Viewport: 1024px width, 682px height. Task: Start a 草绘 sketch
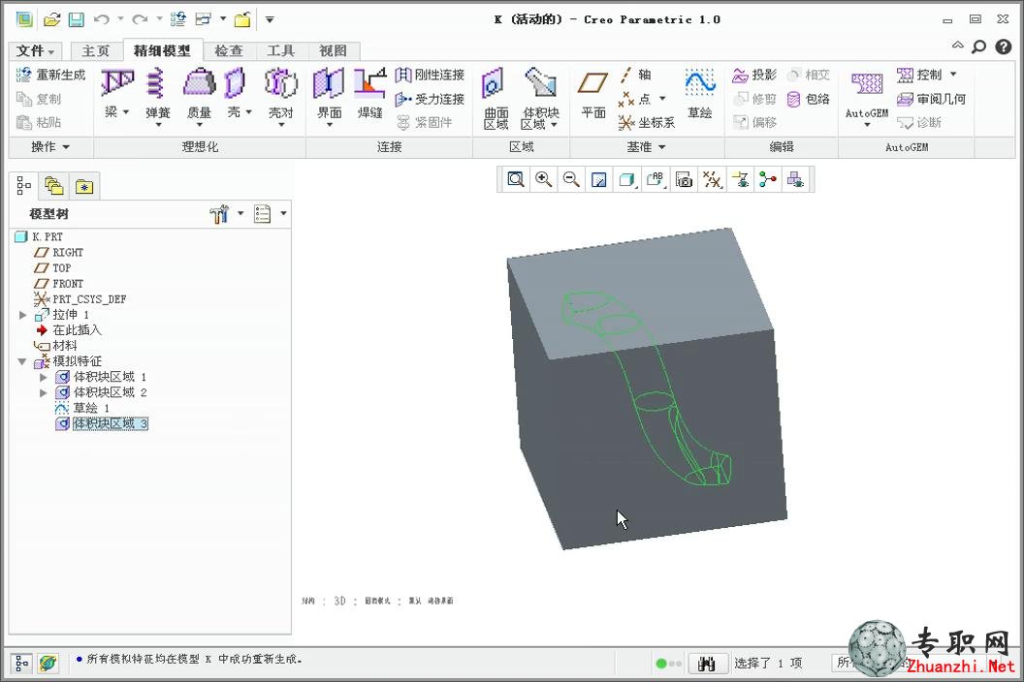coord(699,95)
